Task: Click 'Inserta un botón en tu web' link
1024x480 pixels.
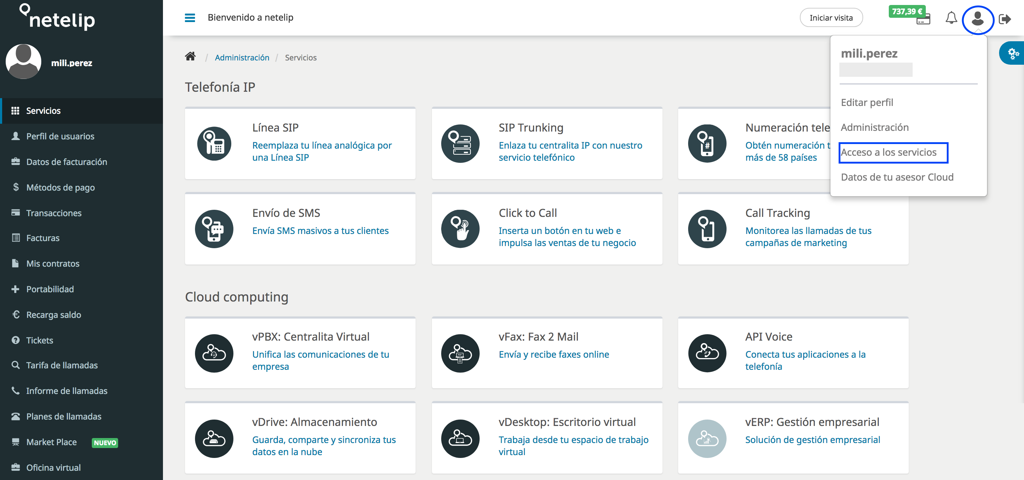Action: [x=567, y=237]
